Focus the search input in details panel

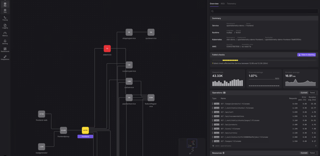point(264,11)
